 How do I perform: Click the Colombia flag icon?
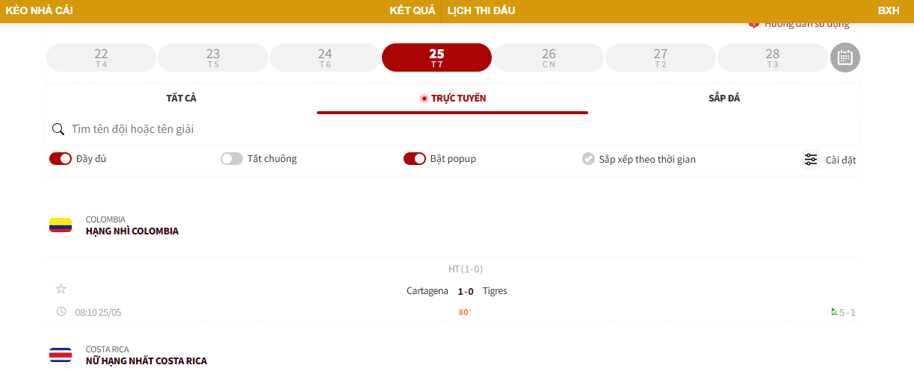coord(61,225)
